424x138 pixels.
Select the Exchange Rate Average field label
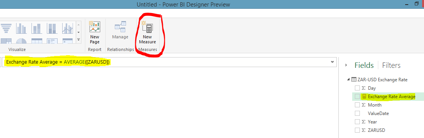pos(392,97)
